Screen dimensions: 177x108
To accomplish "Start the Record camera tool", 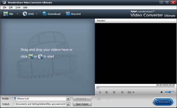I will 68,14.
